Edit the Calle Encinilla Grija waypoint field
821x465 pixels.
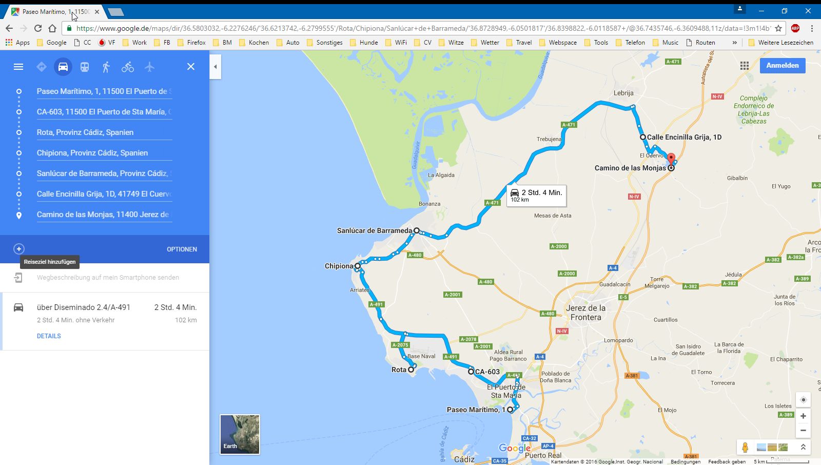(104, 194)
